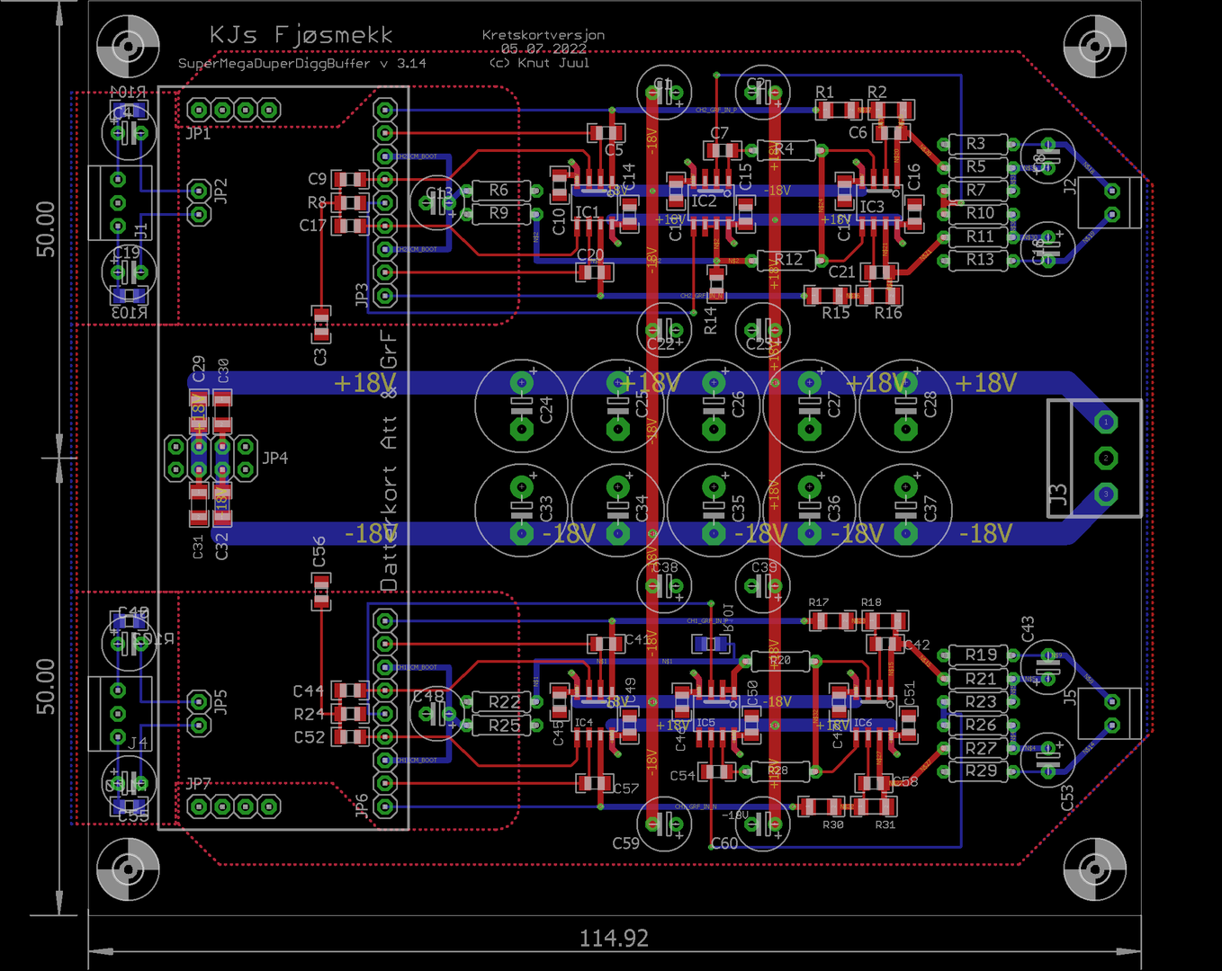Click the R24 resistor label
This screenshot has width=1222, height=971.
point(309,715)
